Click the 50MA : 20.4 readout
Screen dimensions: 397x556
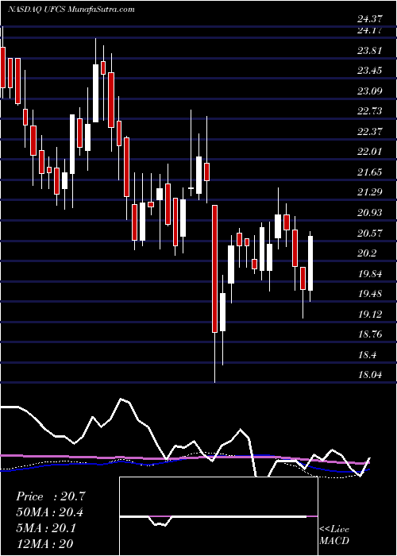50,512
